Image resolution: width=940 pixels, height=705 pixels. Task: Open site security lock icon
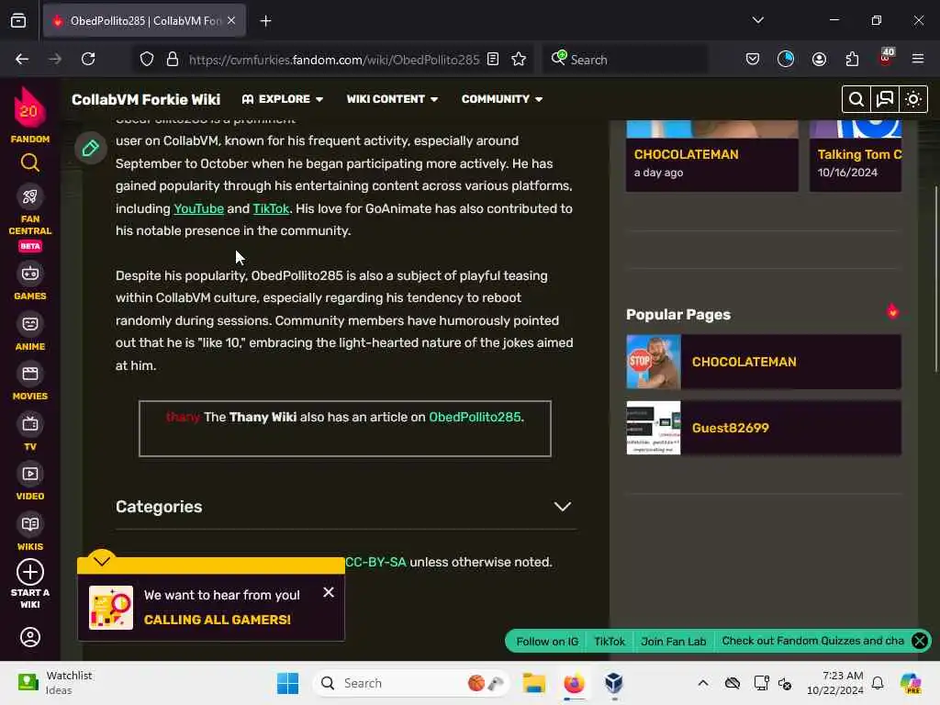tap(172, 59)
